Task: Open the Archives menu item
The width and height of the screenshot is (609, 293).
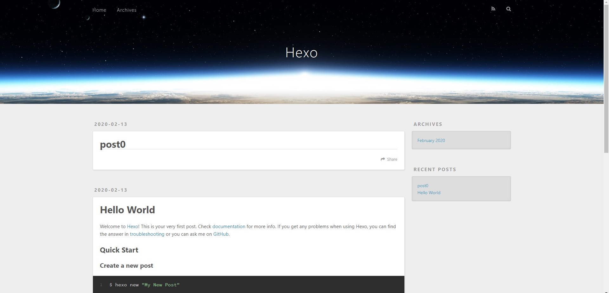Action: coord(127,10)
